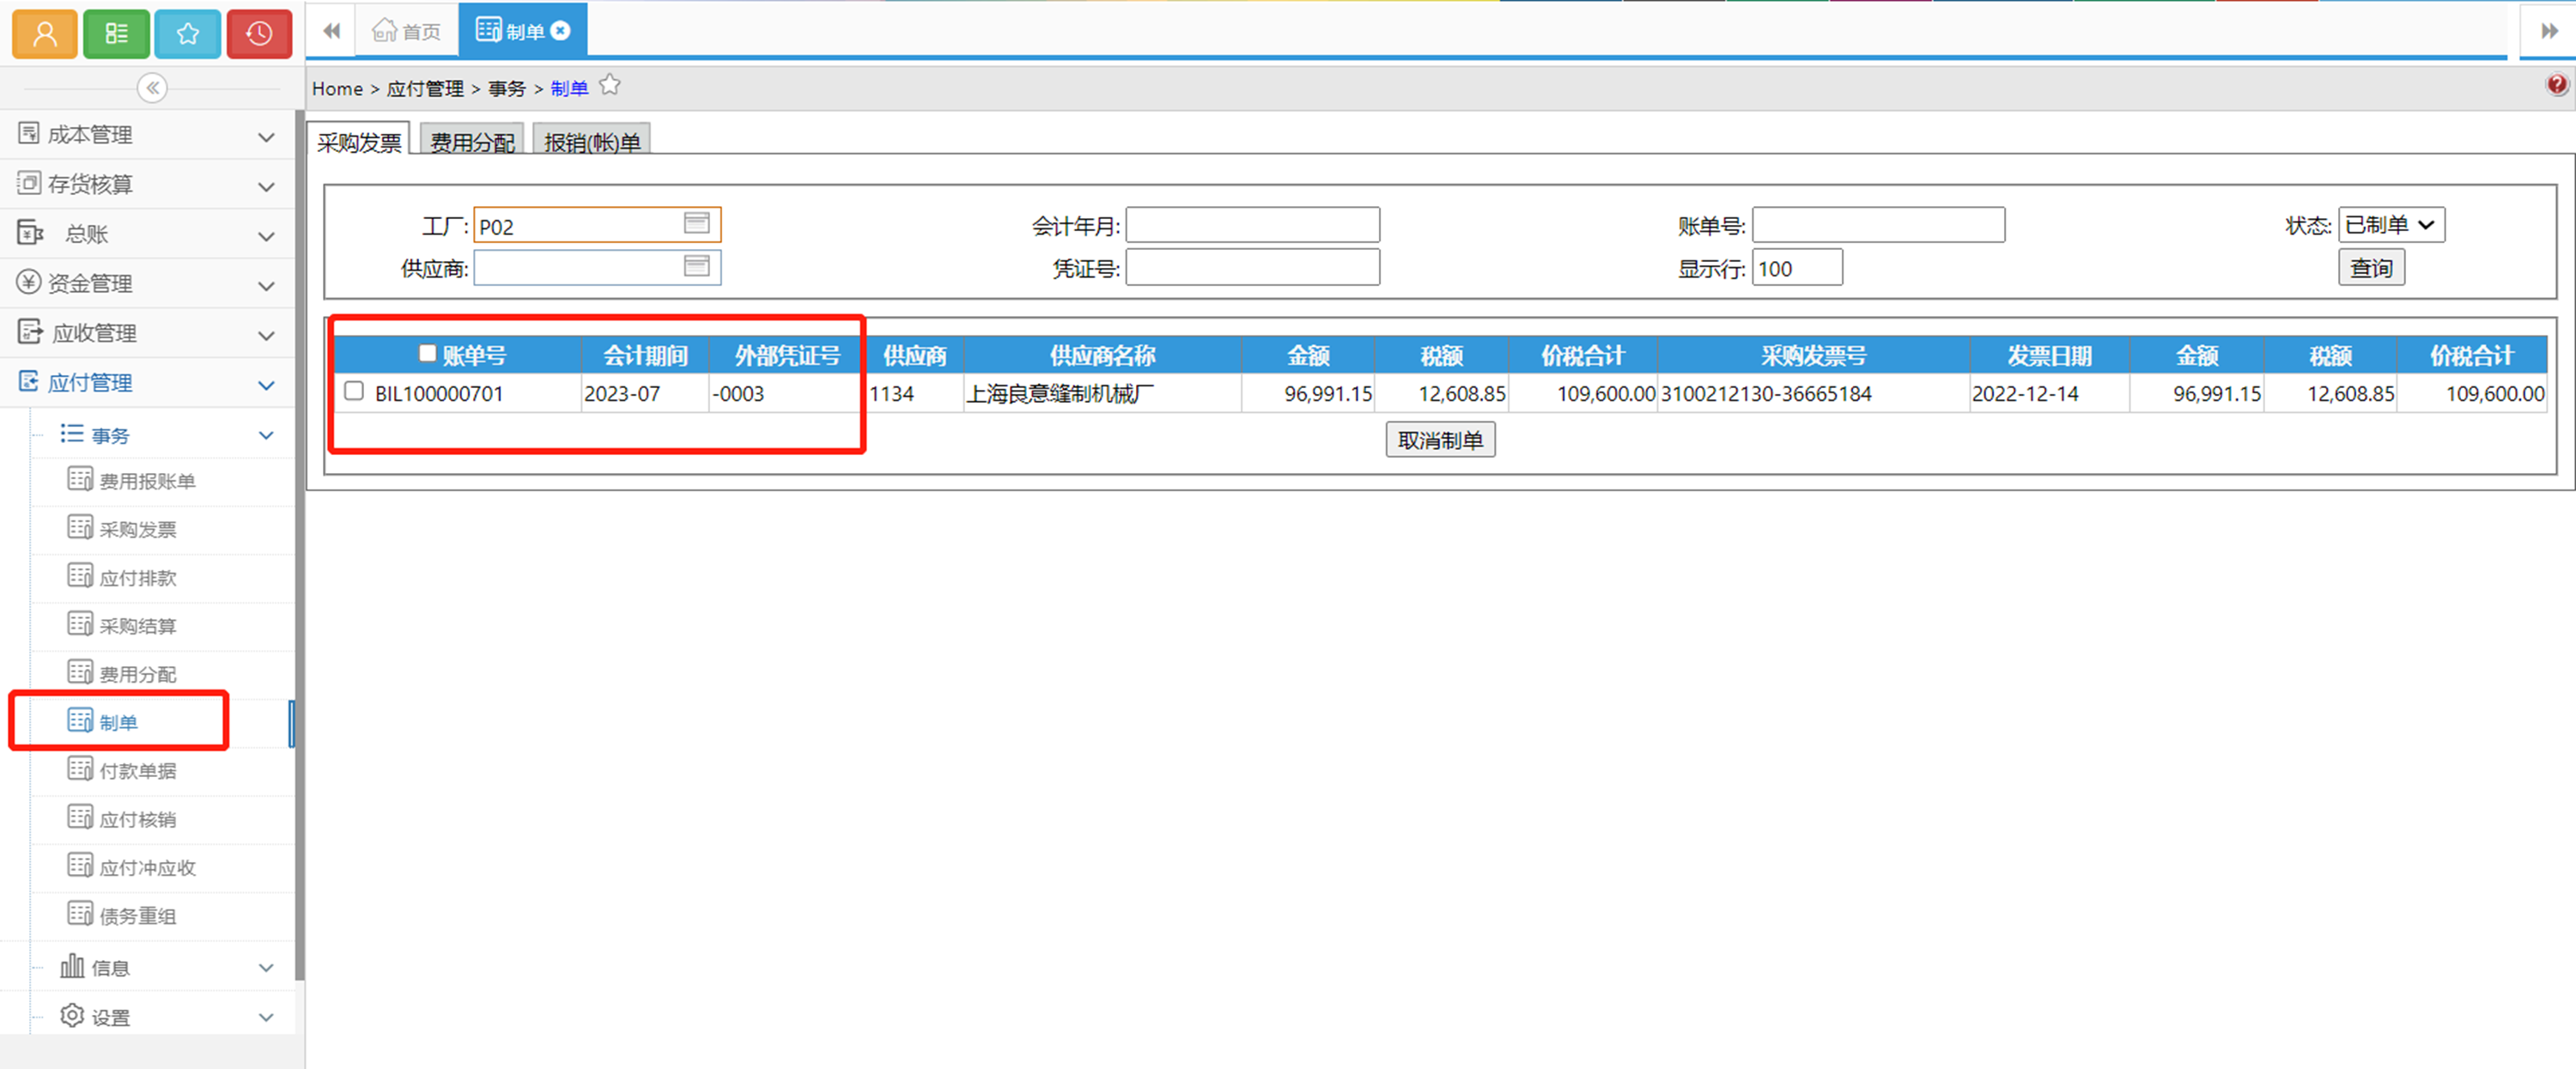Click the 存货核算 module icon
The image size is (2576, 1069).
(x=29, y=183)
